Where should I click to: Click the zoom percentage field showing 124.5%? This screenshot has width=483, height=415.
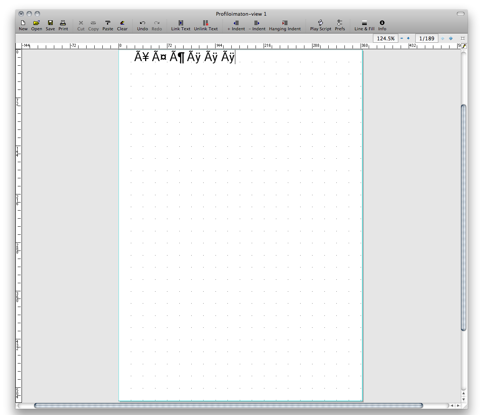386,38
